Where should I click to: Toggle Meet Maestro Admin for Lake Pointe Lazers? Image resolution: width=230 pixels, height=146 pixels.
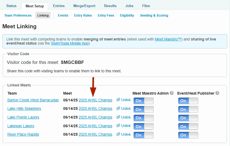[143, 118]
